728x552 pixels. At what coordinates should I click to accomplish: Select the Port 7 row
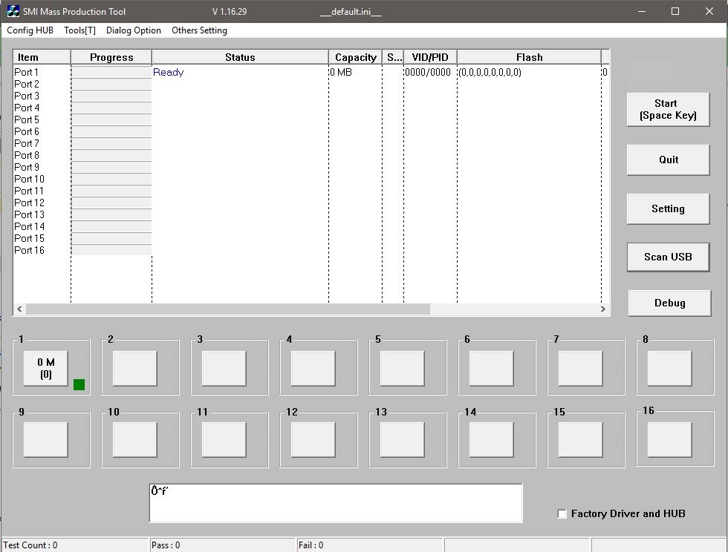[x=311, y=143]
